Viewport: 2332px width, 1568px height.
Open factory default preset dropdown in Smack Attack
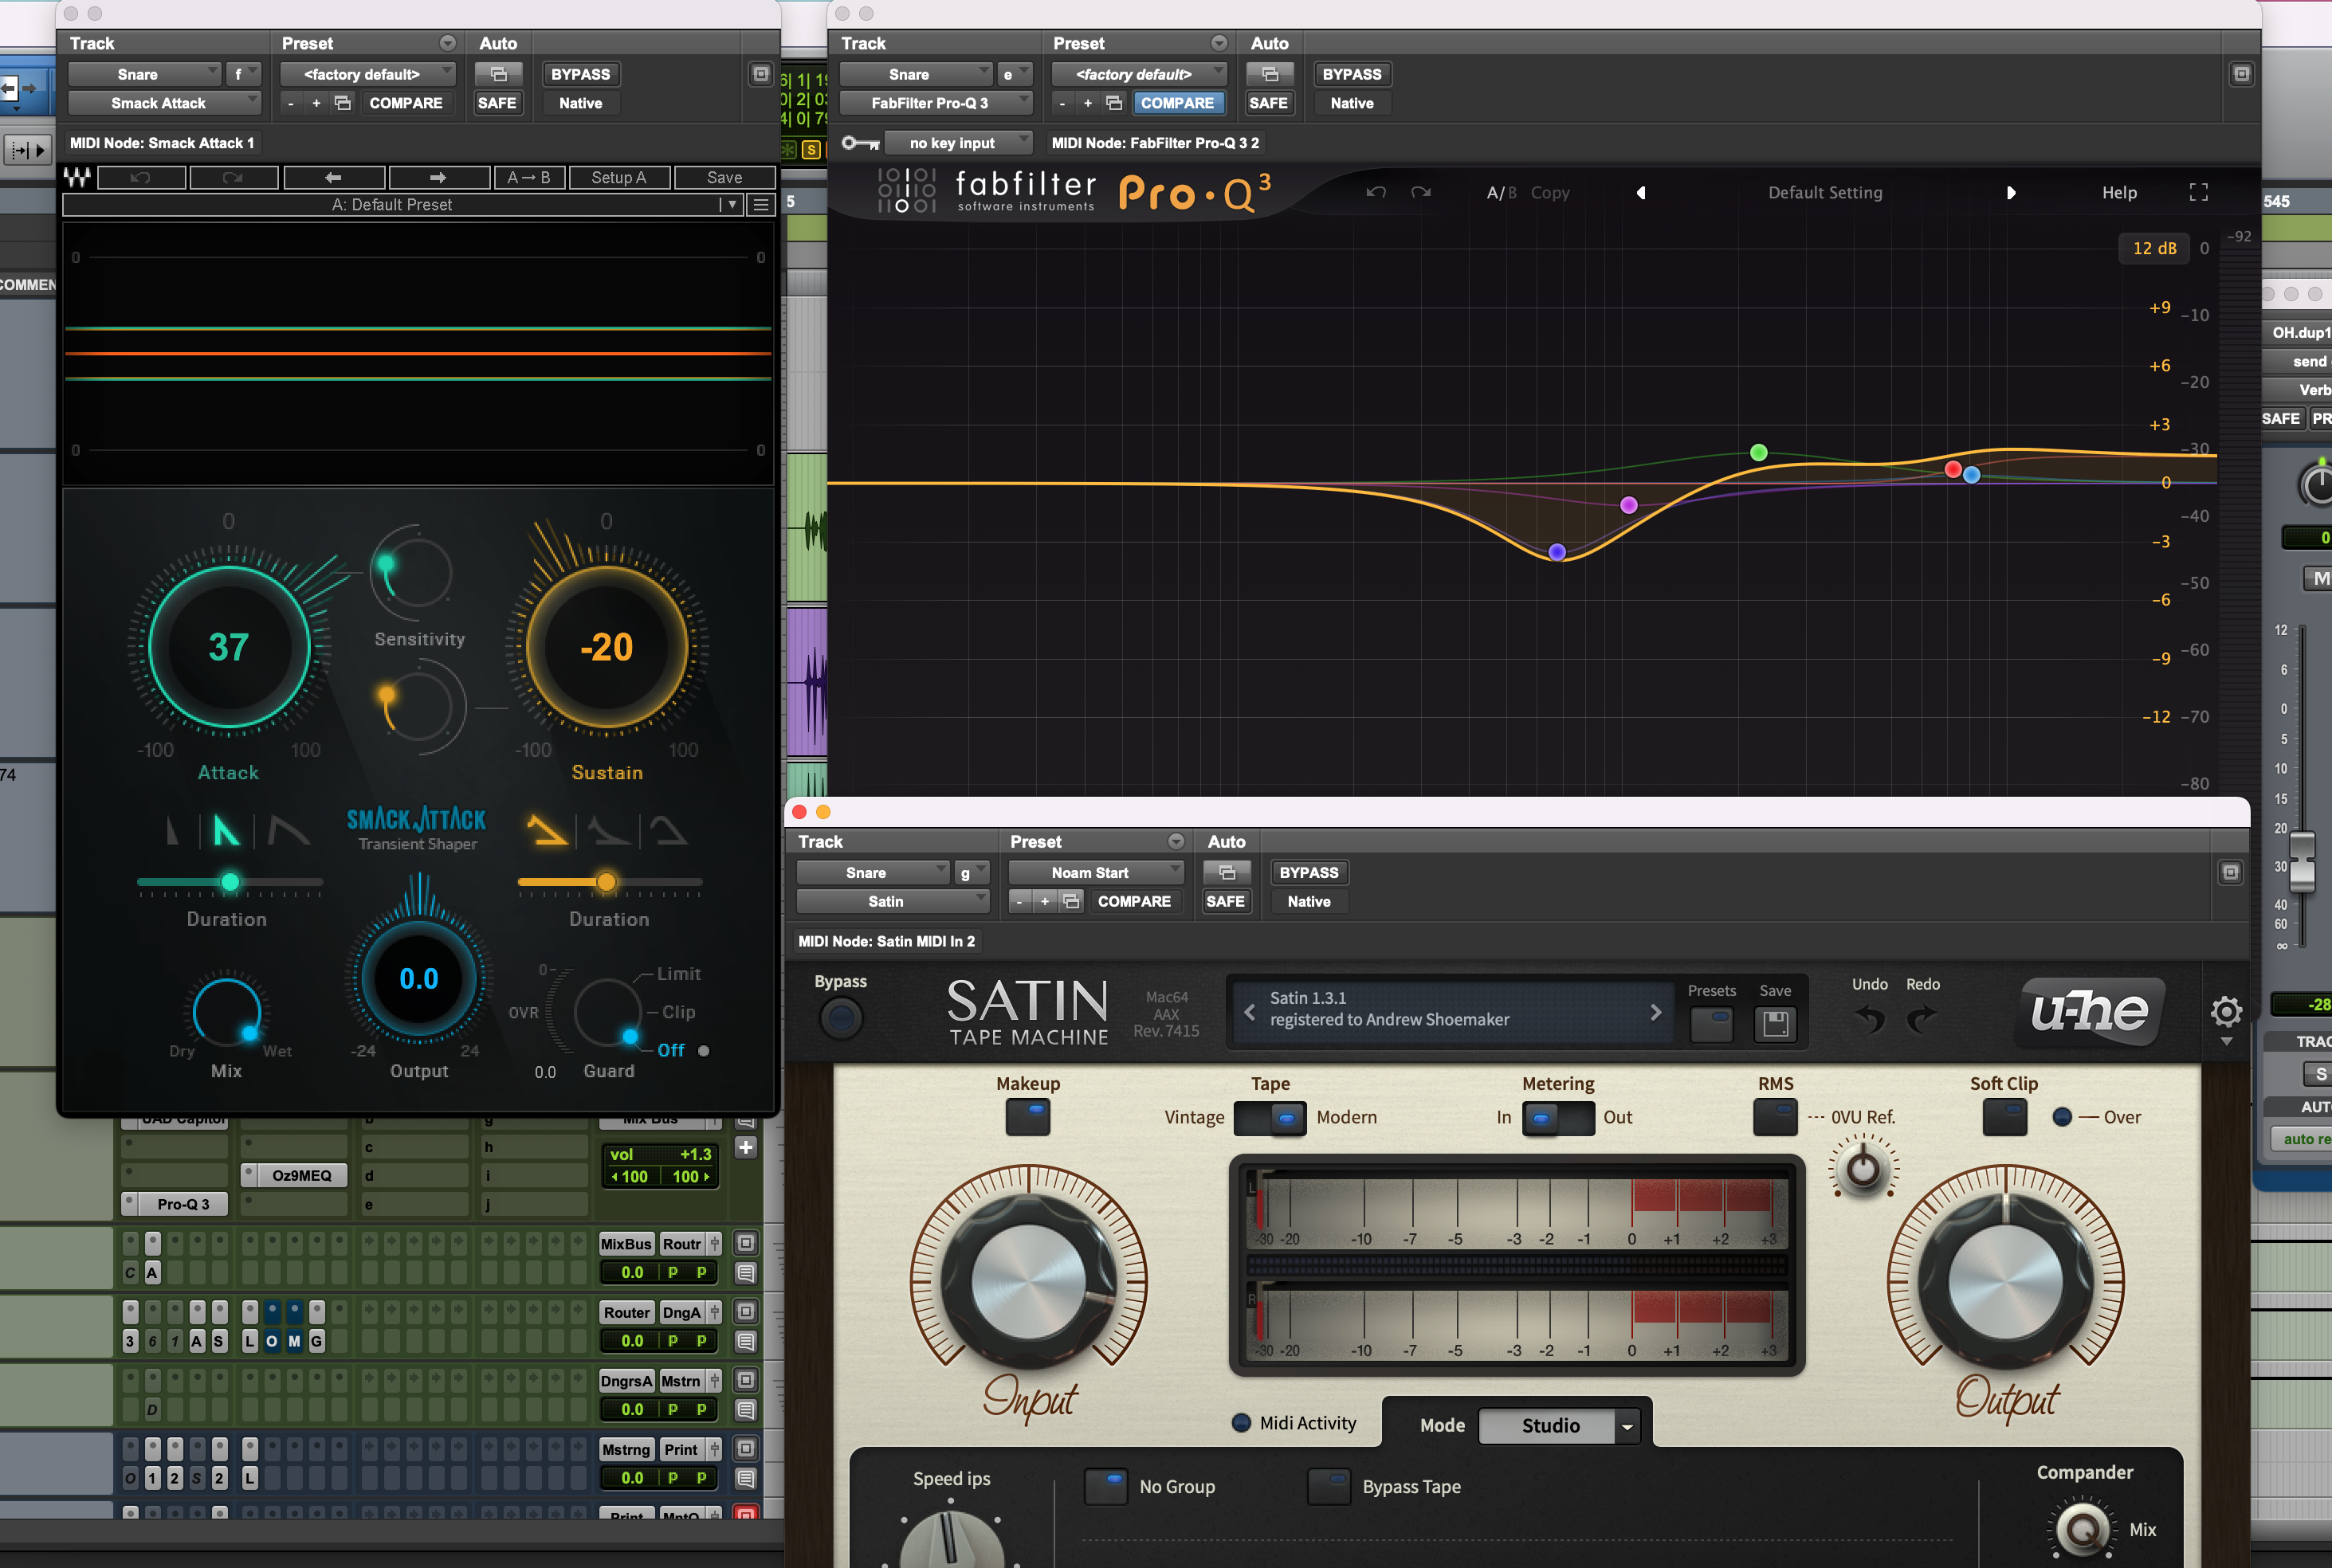pyautogui.click(x=367, y=74)
